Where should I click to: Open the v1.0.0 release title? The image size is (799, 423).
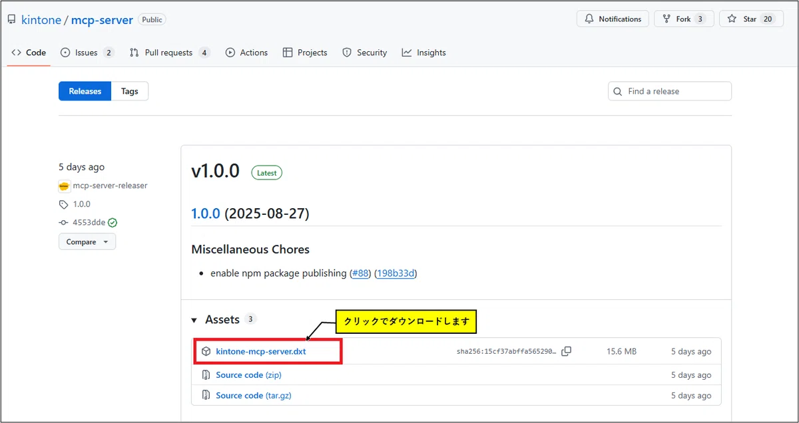215,172
